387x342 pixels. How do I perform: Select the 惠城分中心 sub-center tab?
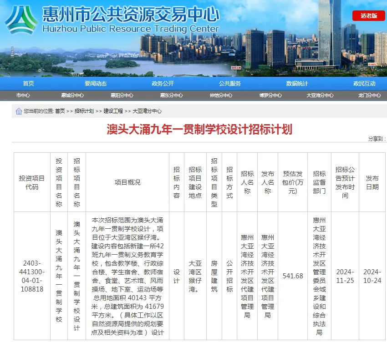click(x=72, y=96)
